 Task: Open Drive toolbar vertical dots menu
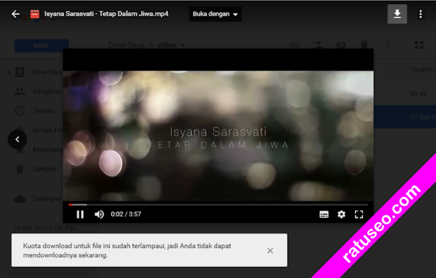pos(388,45)
